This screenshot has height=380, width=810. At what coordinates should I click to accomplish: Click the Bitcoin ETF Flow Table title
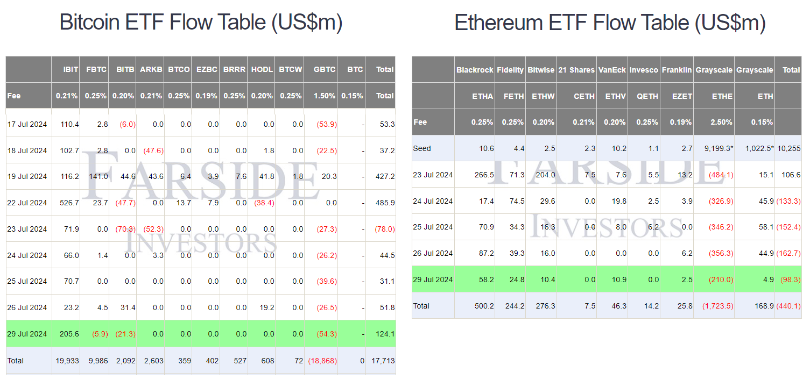pos(201,23)
